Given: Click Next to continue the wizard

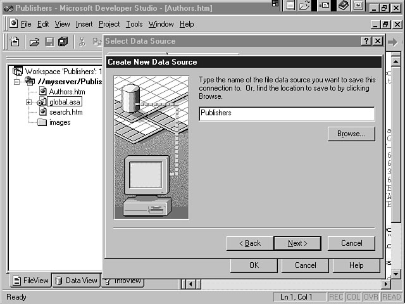Looking at the screenshot, I should (297, 243).
